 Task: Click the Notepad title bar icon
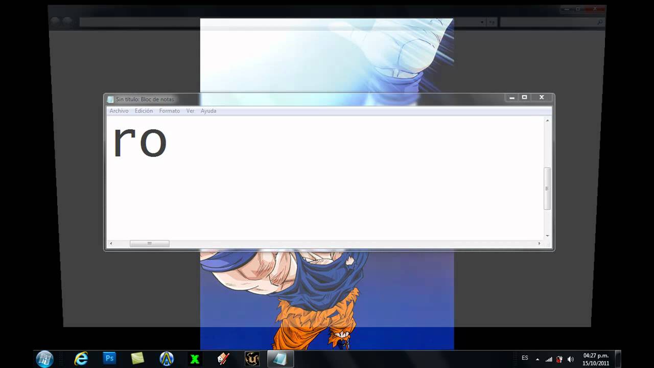tap(110, 99)
